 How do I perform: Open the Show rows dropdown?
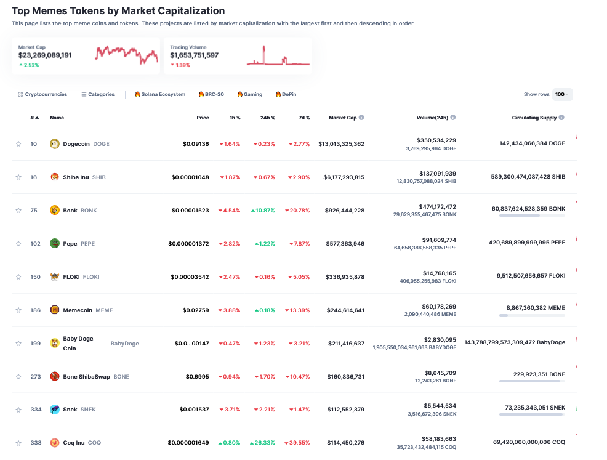click(x=562, y=94)
